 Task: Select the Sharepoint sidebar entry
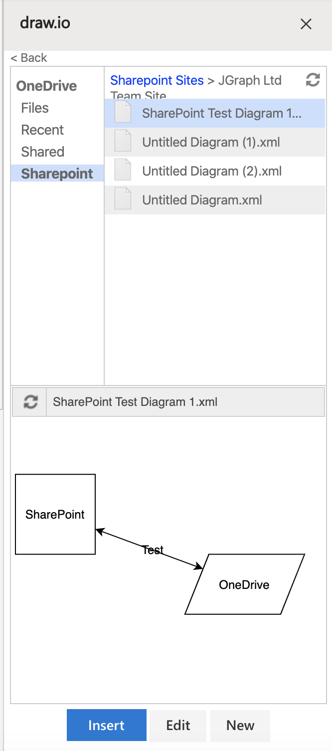(56, 174)
